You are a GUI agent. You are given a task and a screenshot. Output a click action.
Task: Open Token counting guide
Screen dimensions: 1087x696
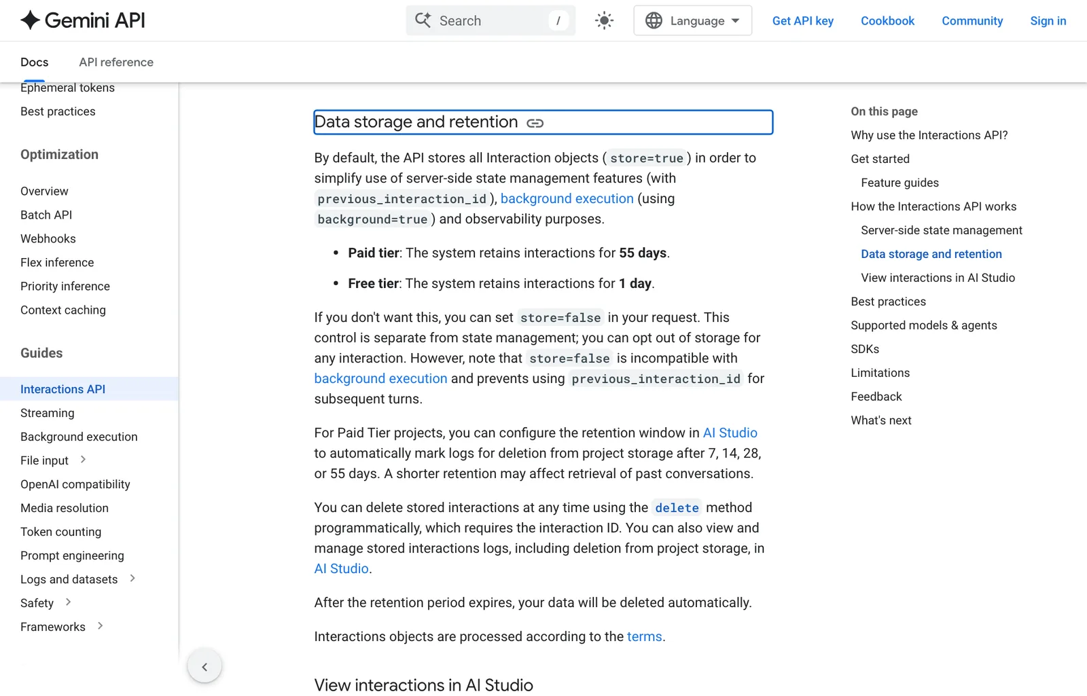point(60,532)
